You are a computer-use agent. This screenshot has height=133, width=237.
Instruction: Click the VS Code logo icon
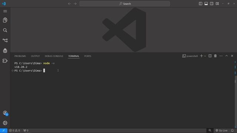pos(4,4)
